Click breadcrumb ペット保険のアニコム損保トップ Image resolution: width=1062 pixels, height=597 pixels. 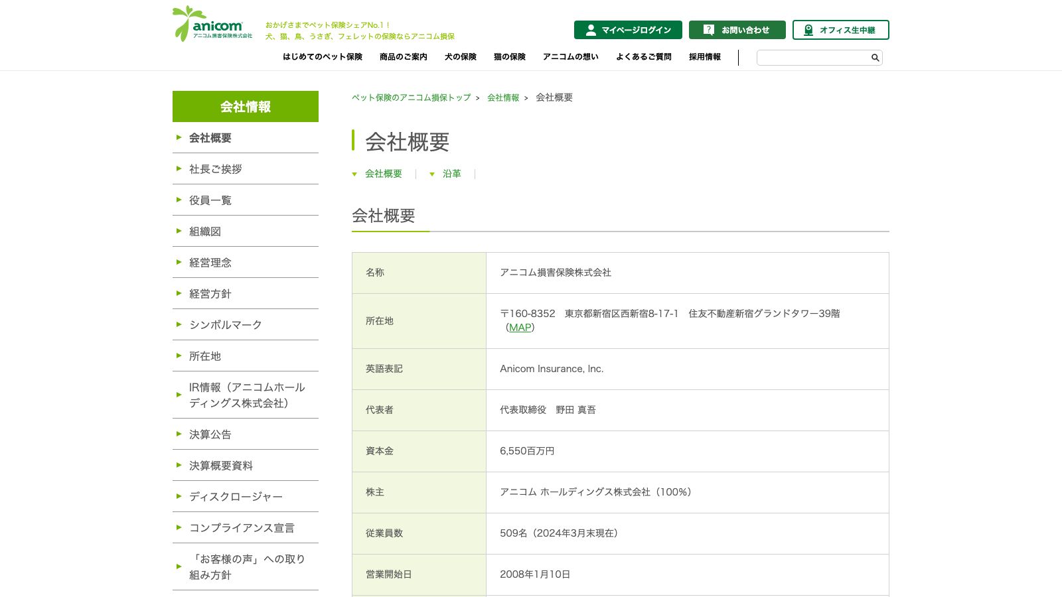(412, 98)
